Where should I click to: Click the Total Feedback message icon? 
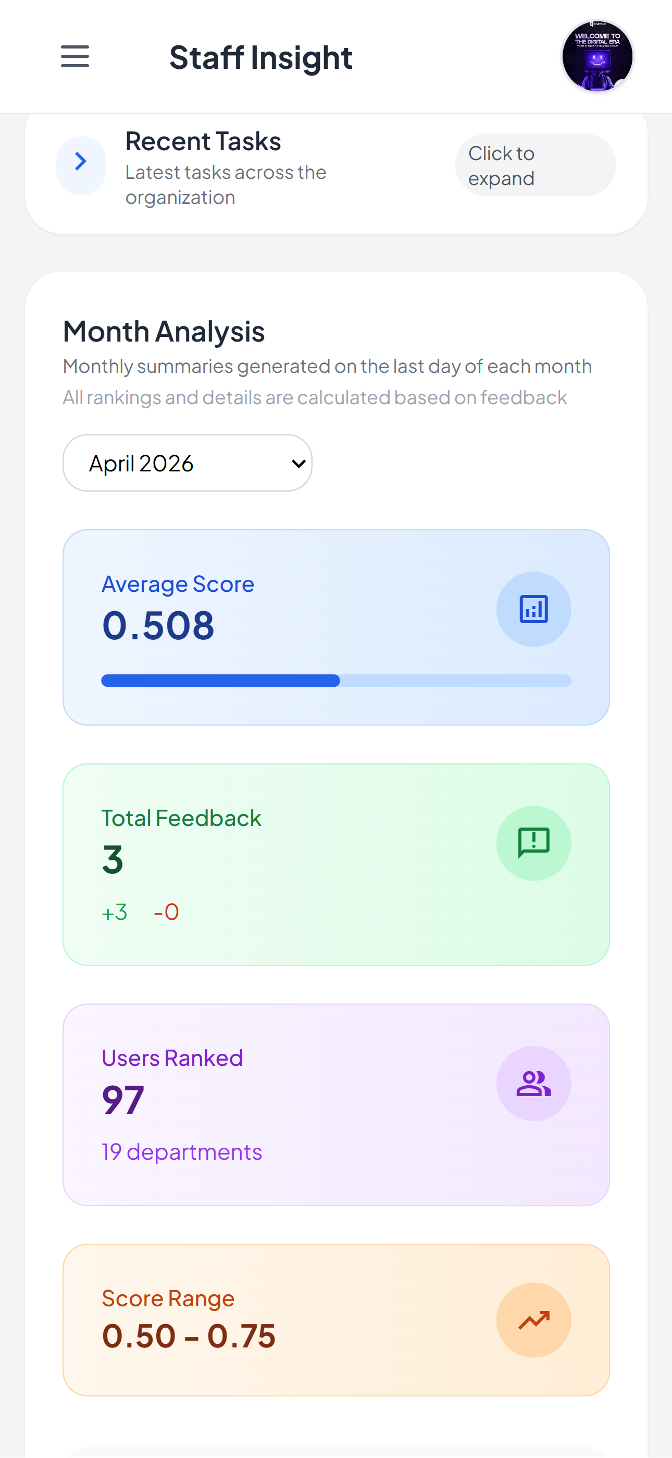[533, 843]
